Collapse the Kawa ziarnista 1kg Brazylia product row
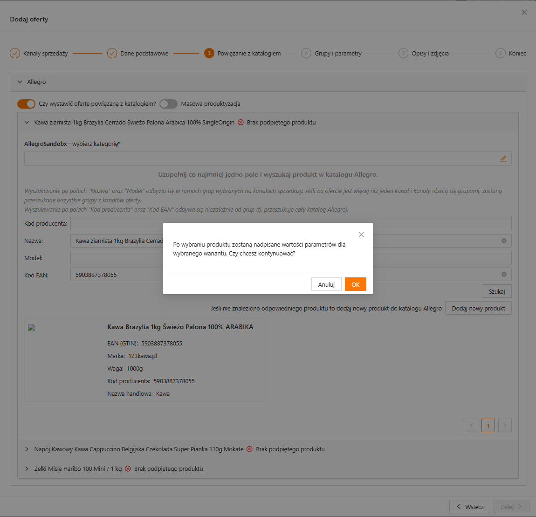Screen dimensions: 536x517 tap(27, 123)
